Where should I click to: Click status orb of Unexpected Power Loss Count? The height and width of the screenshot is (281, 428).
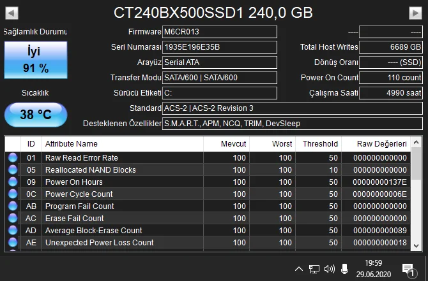13,242
